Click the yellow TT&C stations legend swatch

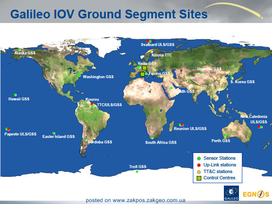[199, 172]
